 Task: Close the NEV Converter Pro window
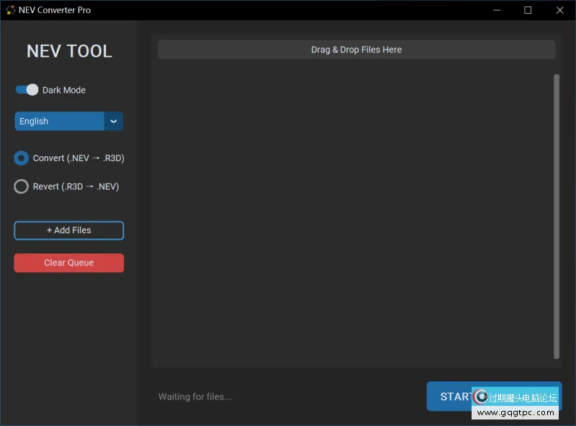click(x=559, y=10)
